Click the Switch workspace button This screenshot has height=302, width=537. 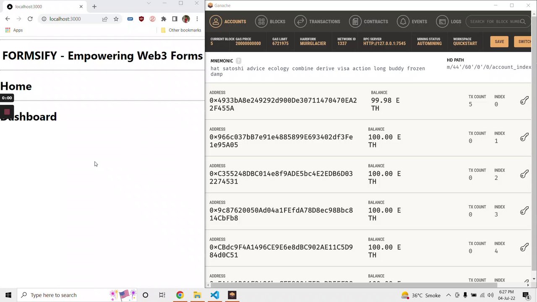[523, 42]
